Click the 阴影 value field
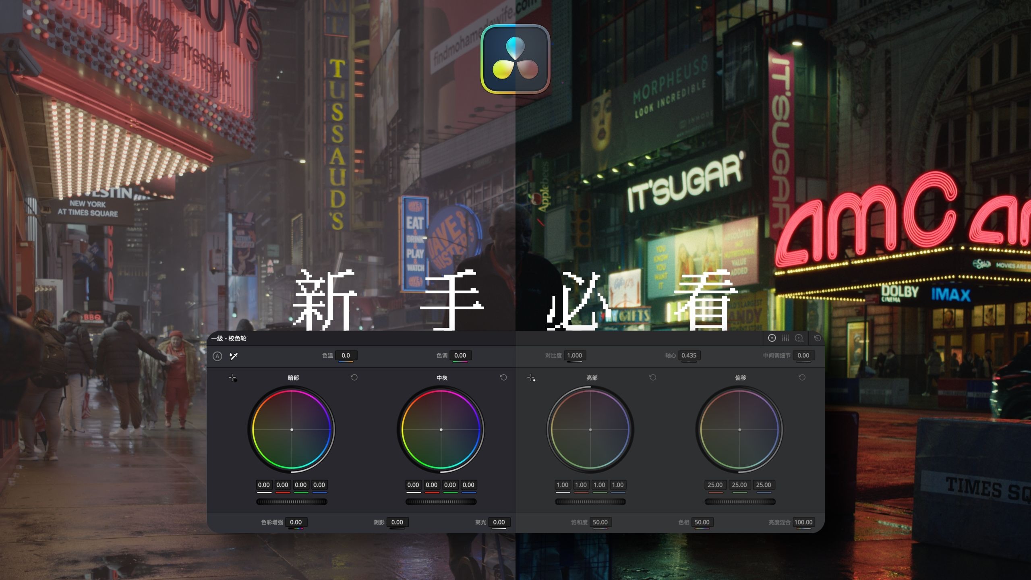 pos(397,522)
